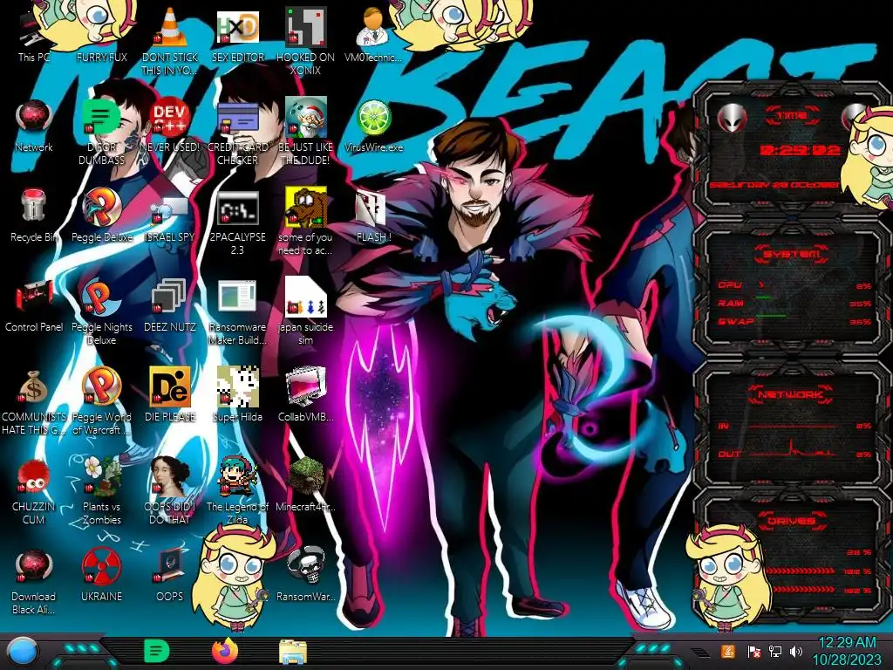Image resolution: width=893 pixels, height=670 pixels.
Task: Click the SYSTEM widget header
Action: [792, 254]
